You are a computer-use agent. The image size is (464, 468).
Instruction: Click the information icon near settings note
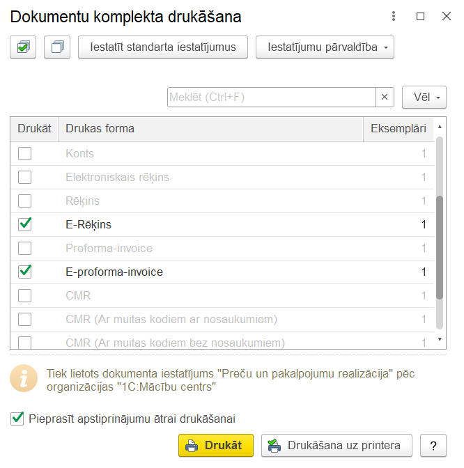(24, 379)
